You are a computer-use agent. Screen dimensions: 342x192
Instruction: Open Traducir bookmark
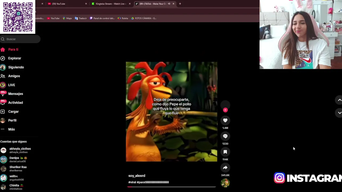pos(81,18)
